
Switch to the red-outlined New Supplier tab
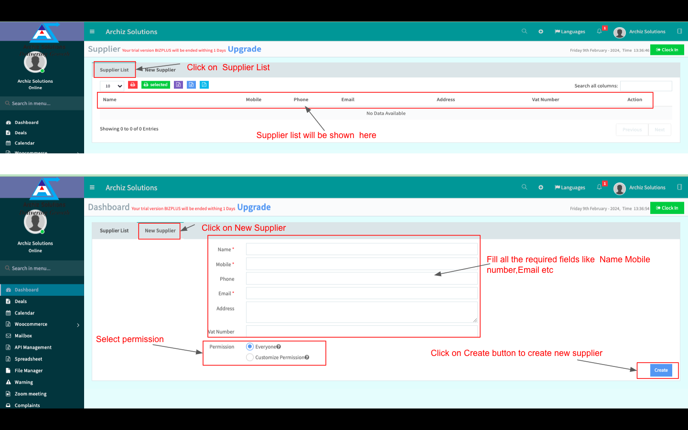click(160, 231)
